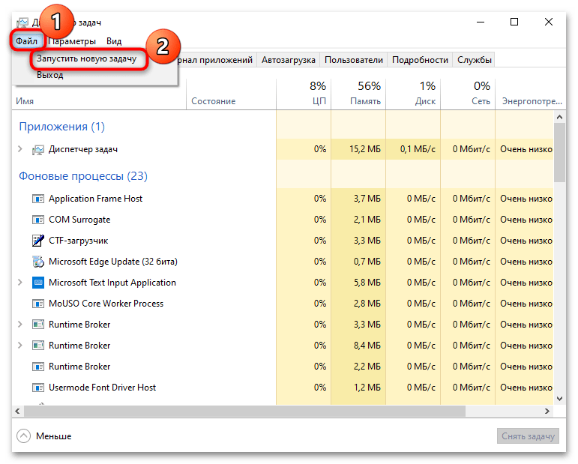Click the MoUSO Core Worker Process icon
Image resolution: width=578 pixels, height=464 pixels.
tap(38, 304)
